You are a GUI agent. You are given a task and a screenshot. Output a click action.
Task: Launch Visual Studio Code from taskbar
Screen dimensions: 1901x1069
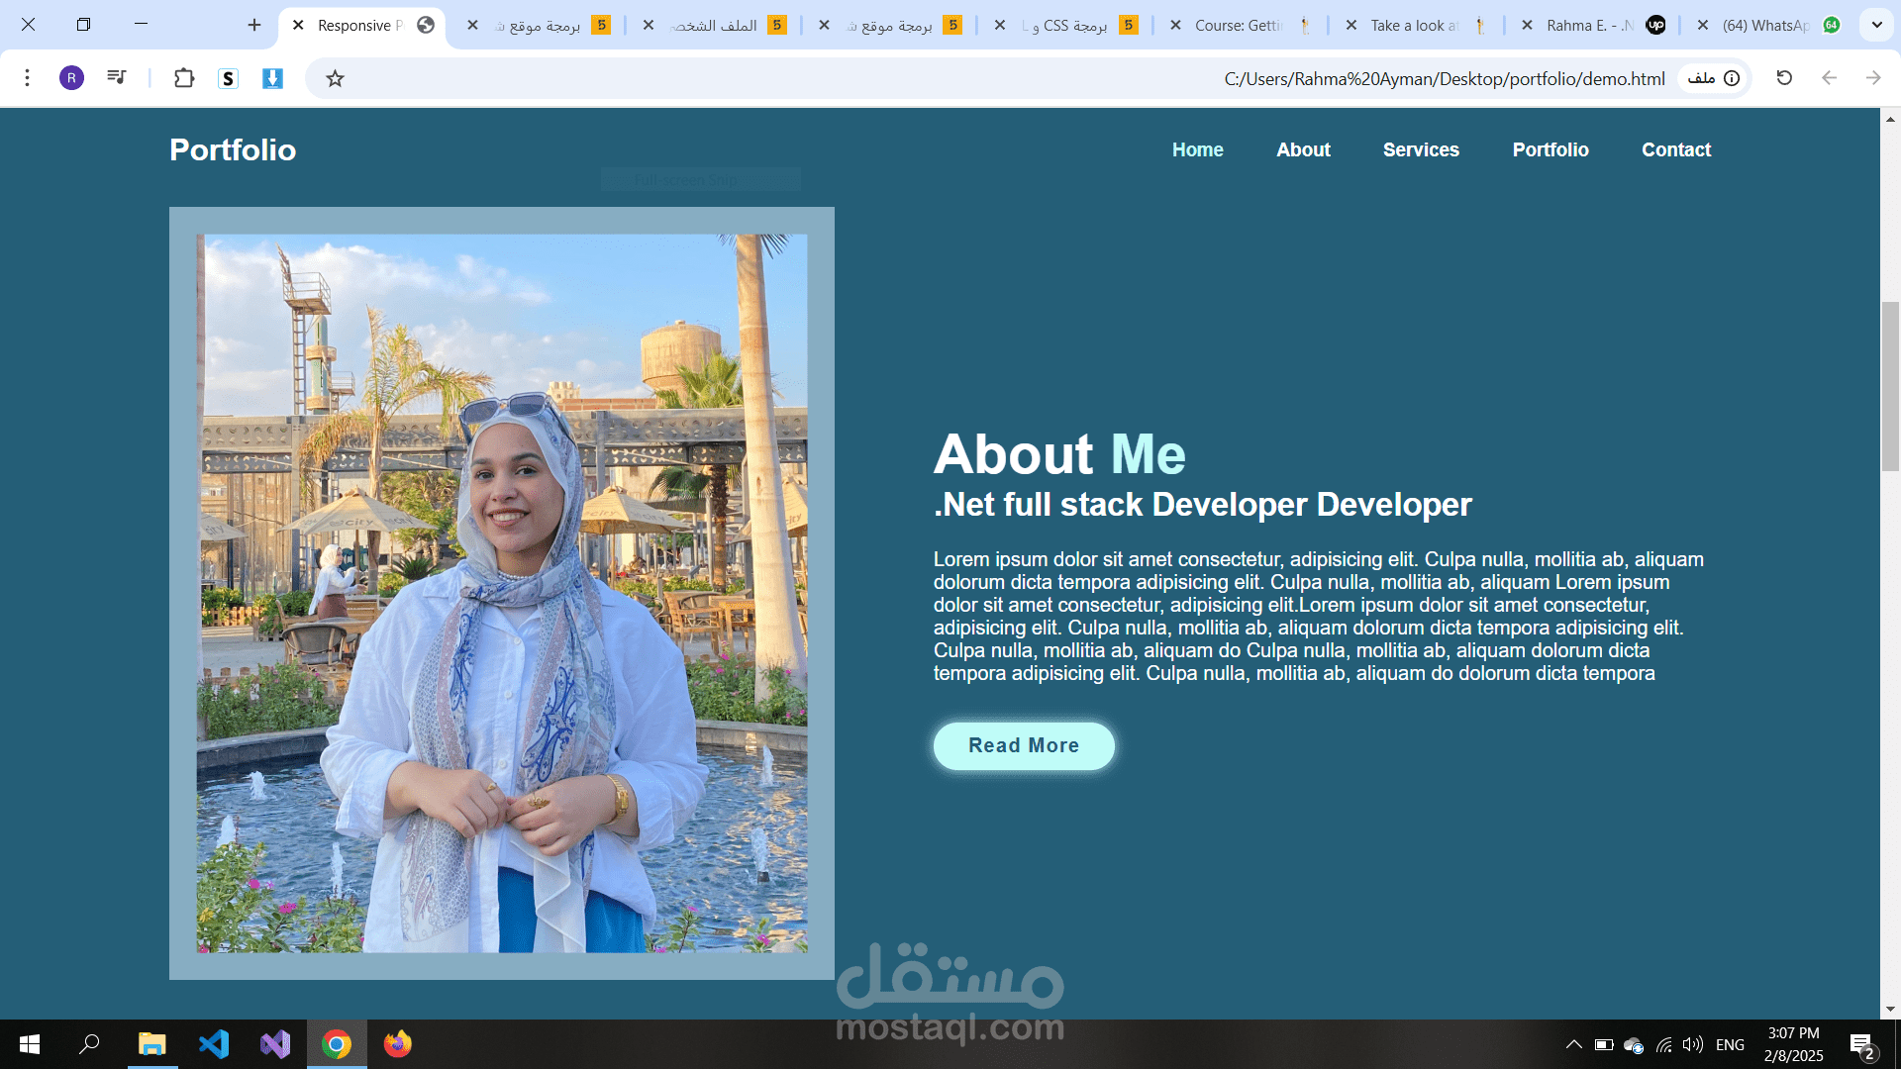tap(214, 1044)
